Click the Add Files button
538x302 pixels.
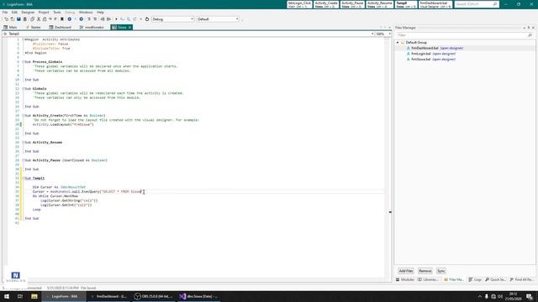point(406,271)
